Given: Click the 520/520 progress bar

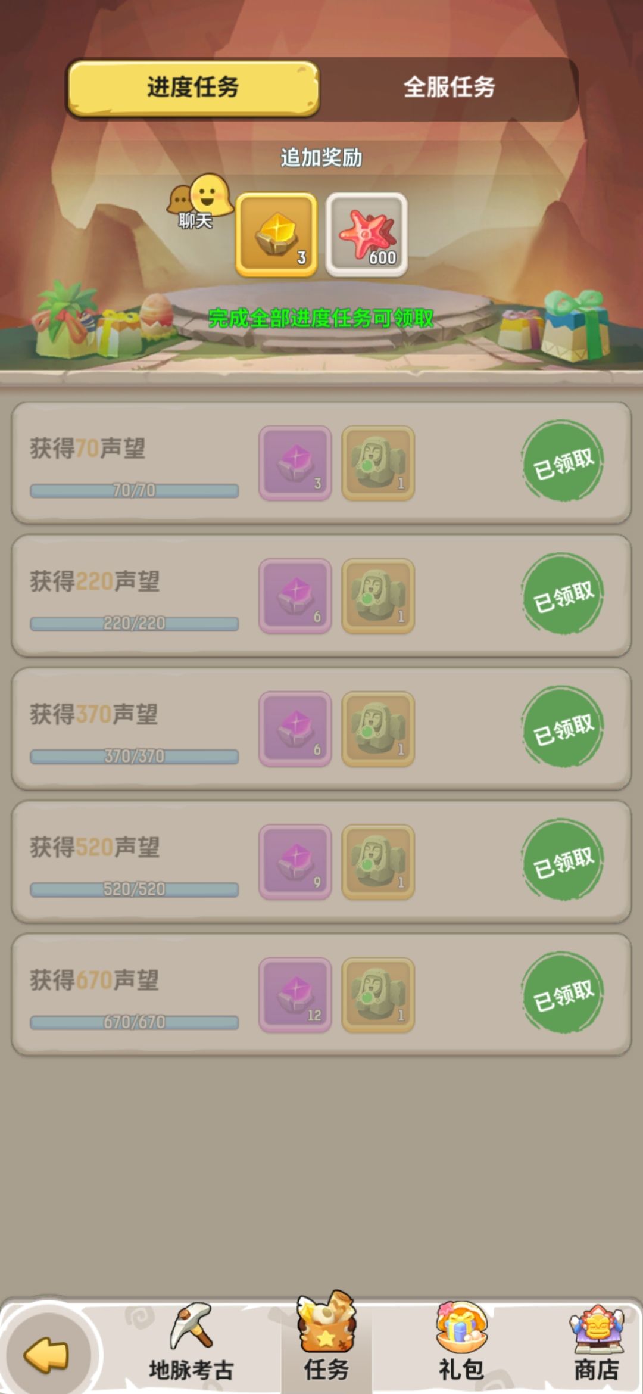Looking at the screenshot, I should 135,889.
